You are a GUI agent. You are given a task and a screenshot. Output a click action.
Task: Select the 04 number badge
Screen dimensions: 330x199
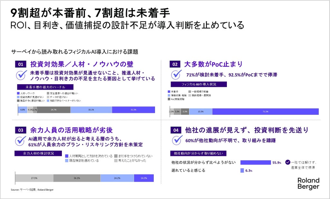pyautogui.click(x=176, y=130)
